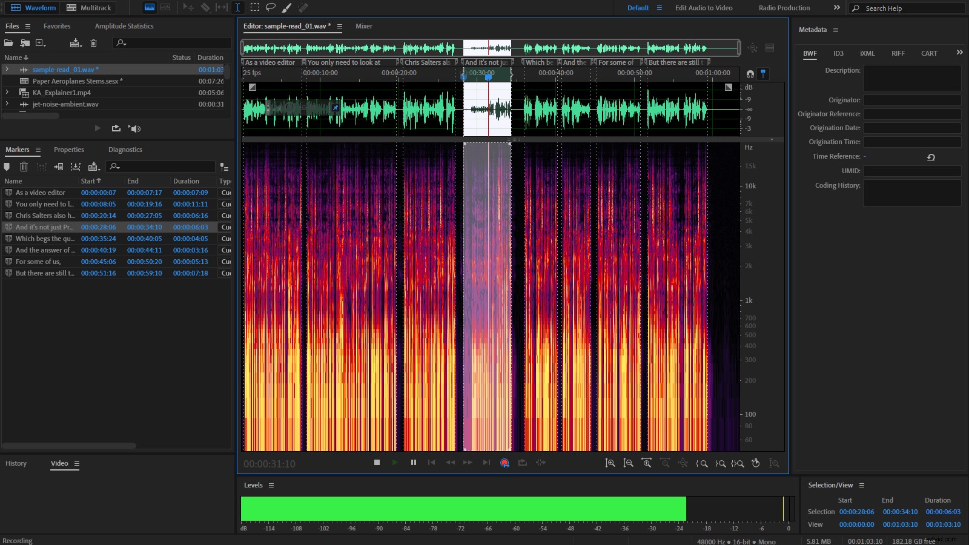The image size is (969, 545).
Task: Open the Edit Audio to Video workspace
Action: (x=703, y=8)
